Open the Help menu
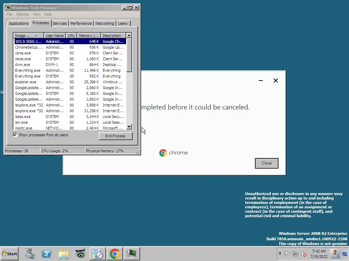 [x=48, y=14]
